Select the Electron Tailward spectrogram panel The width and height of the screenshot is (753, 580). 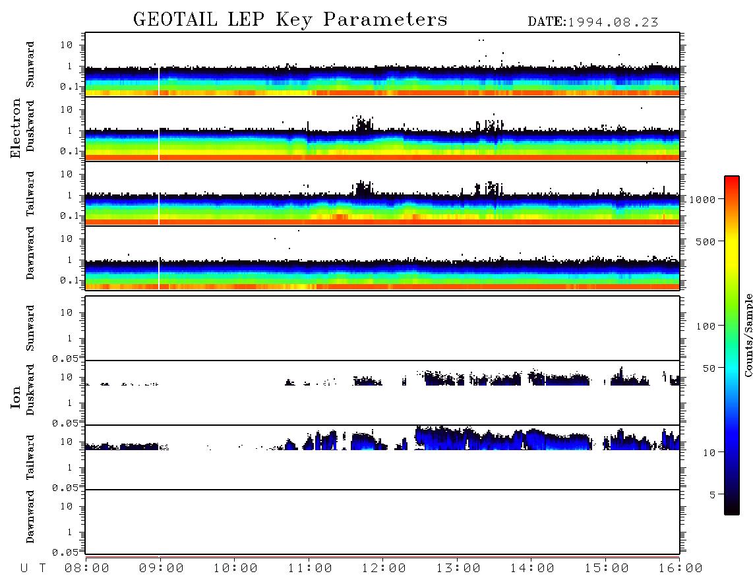tap(382, 194)
